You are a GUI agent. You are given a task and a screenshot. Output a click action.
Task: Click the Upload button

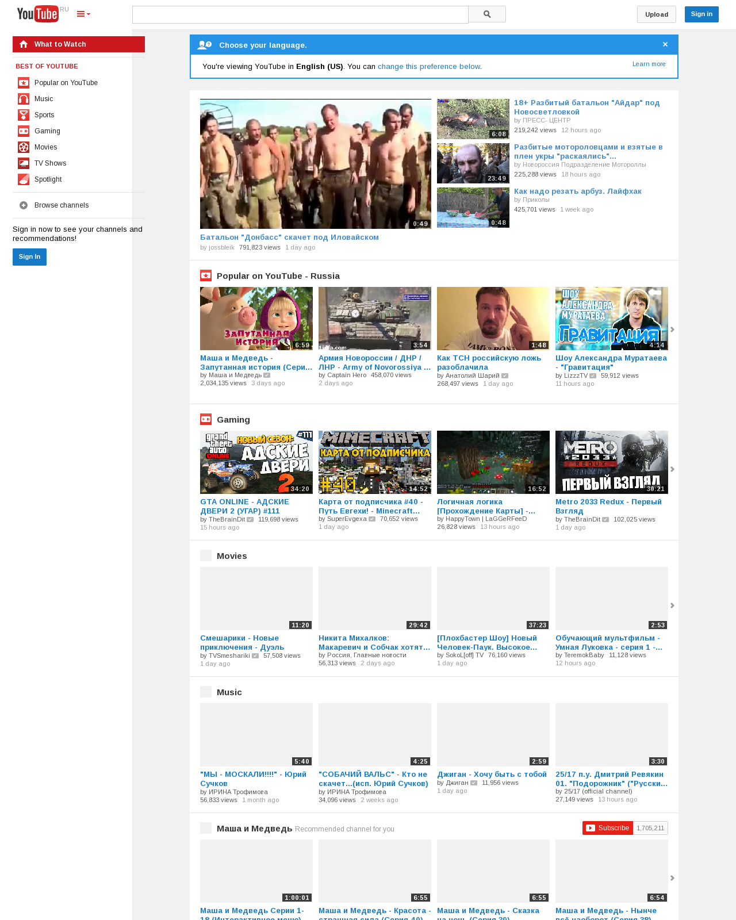click(x=657, y=14)
